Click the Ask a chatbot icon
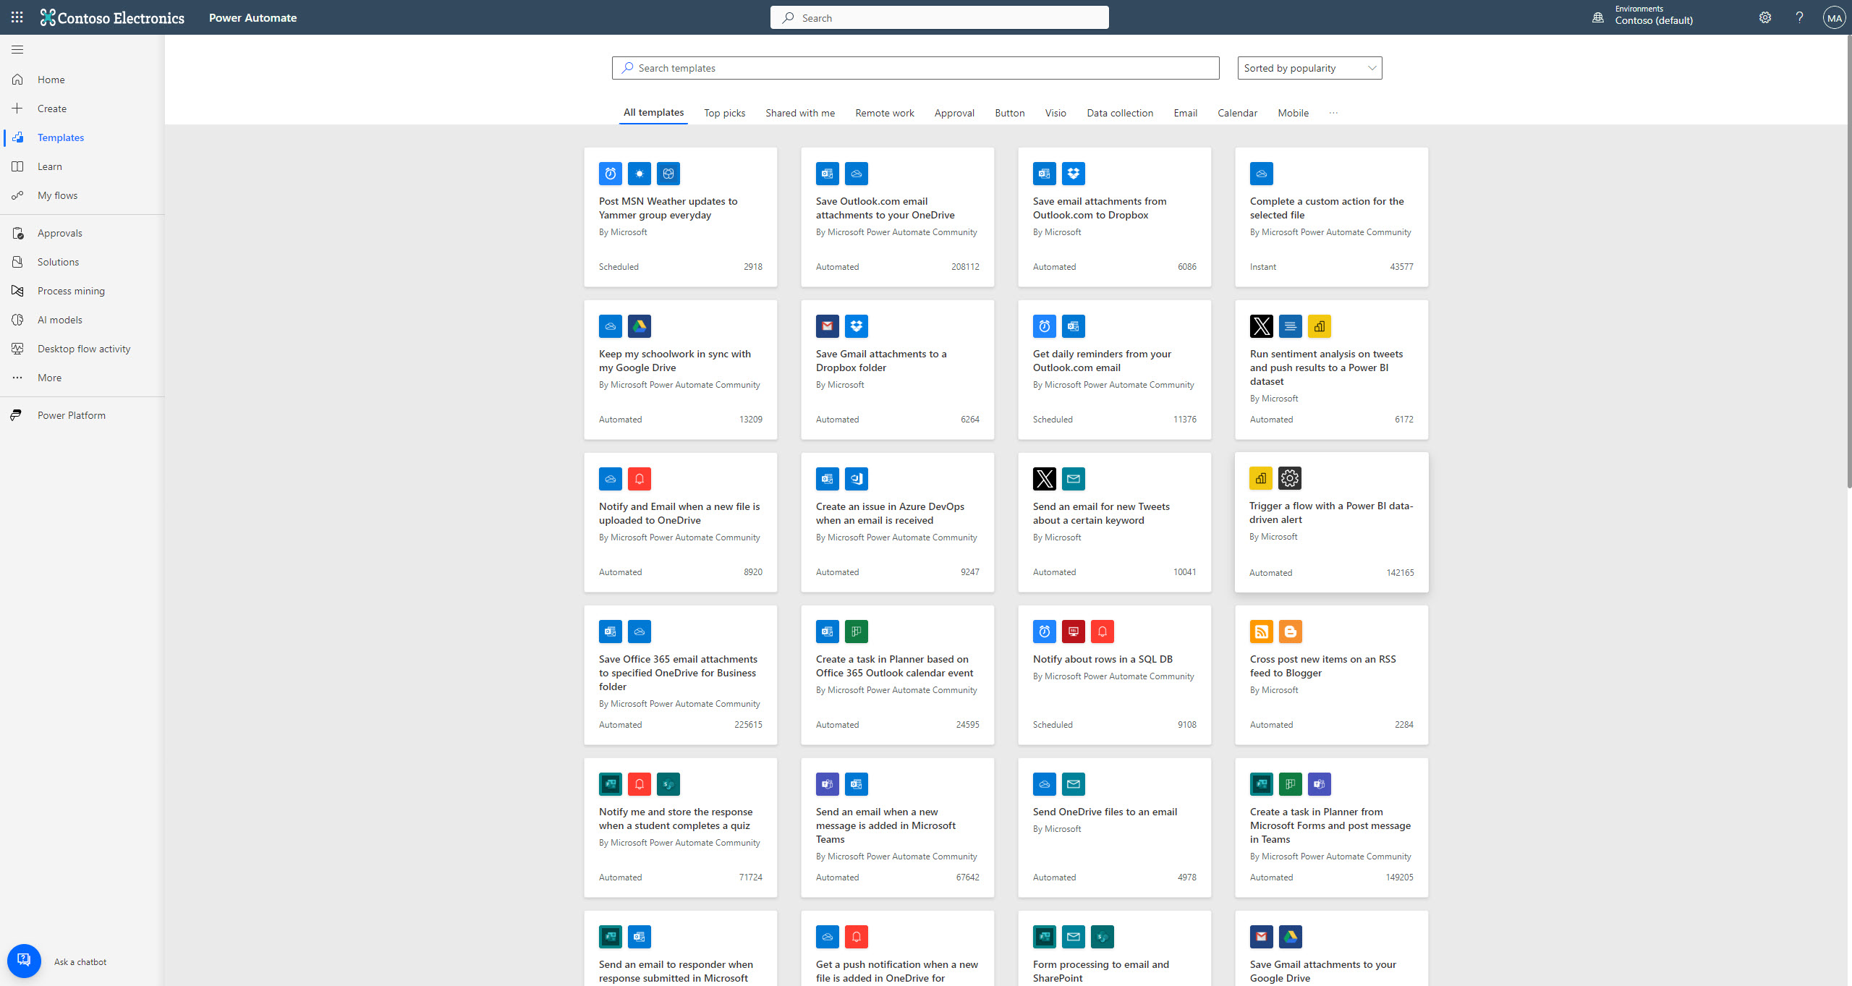The image size is (1852, 986). tap(24, 961)
